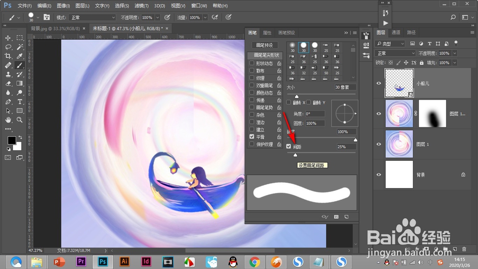
Task: Switch to the 属性 panel tab
Action: pyautogui.click(x=267, y=33)
